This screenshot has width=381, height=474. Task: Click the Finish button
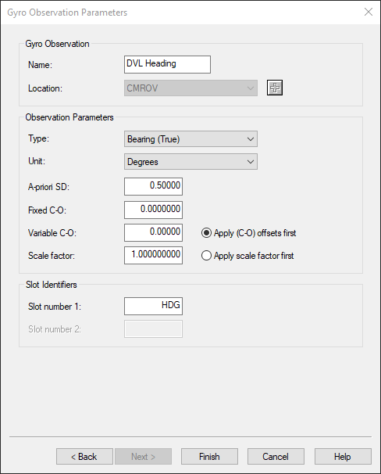pyautogui.click(x=209, y=457)
